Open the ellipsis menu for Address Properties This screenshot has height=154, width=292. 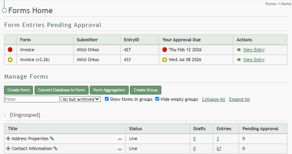coord(120,139)
